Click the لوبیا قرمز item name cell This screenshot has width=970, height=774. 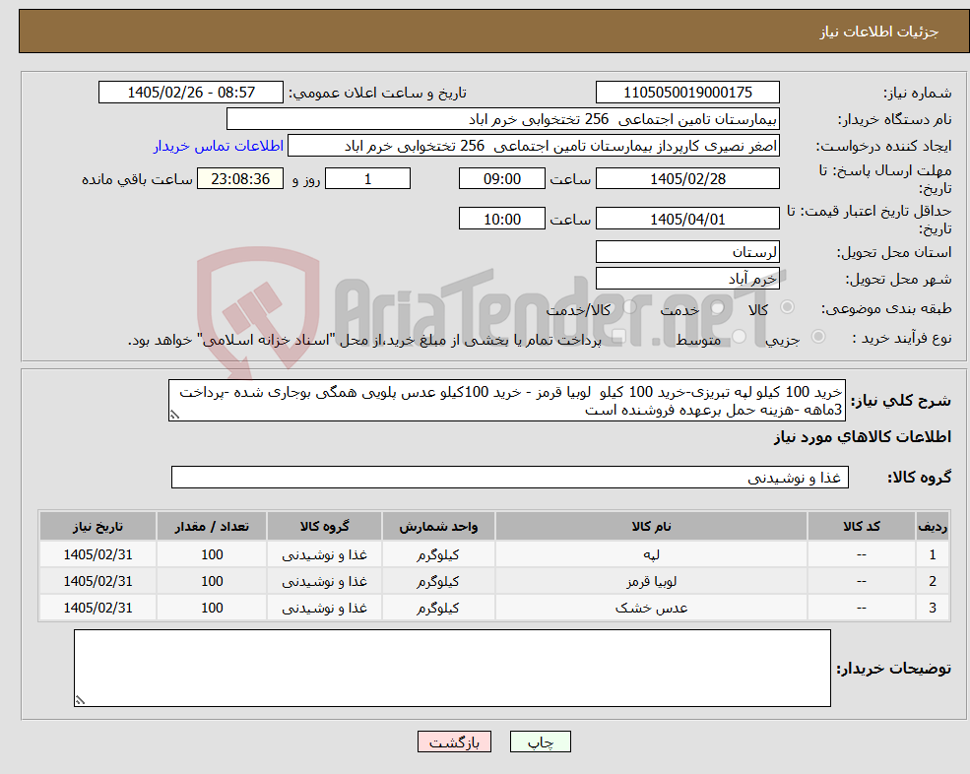click(651, 581)
